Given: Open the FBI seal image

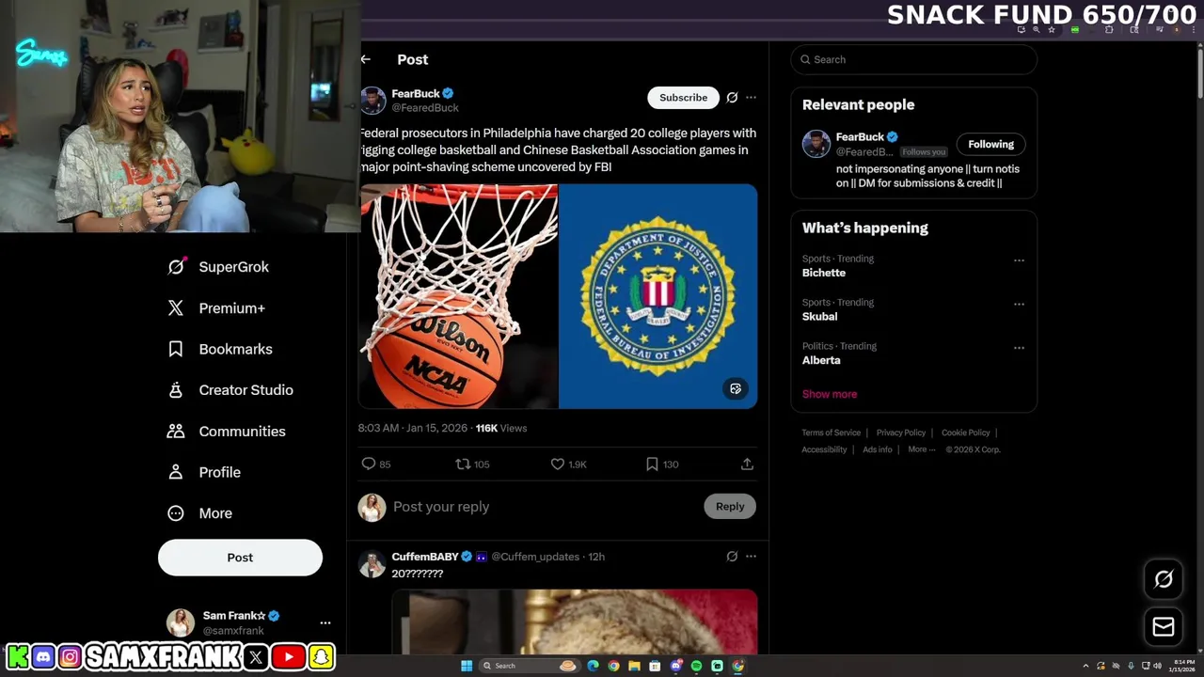Looking at the screenshot, I should pyautogui.click(x=658, y=296).
